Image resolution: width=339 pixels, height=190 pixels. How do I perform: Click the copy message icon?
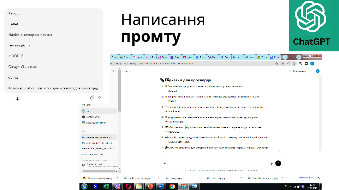92,97
